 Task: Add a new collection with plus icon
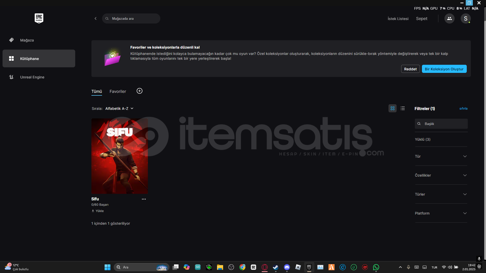click(x=140, y=91)
